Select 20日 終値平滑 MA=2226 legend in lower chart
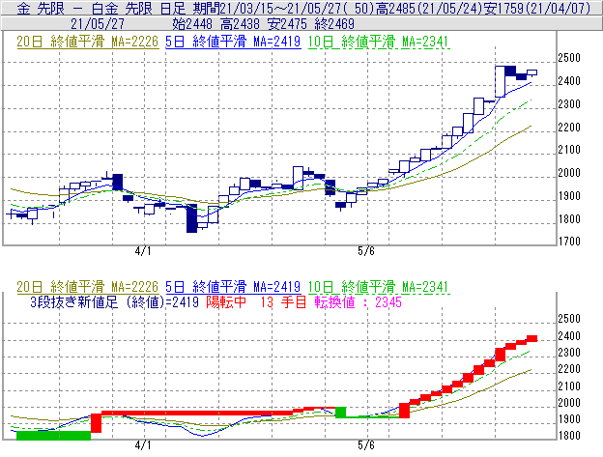This screenshot has height=457, width=603. [88, 287]
